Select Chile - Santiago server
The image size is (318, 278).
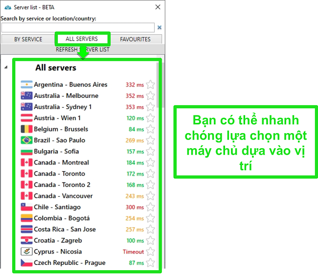point(57,207)
